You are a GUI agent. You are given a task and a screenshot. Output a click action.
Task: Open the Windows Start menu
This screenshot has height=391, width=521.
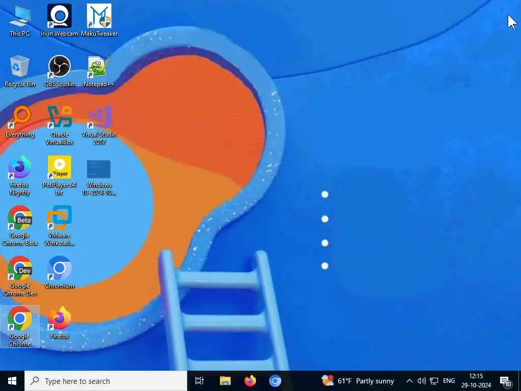12,381
